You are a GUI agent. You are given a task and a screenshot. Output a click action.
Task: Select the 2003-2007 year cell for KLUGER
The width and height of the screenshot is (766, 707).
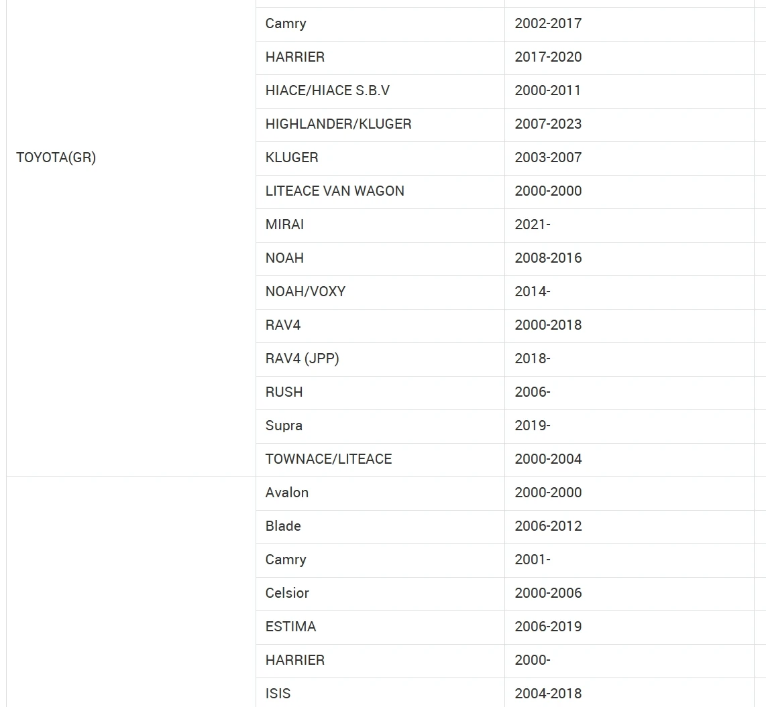[548, 157]
